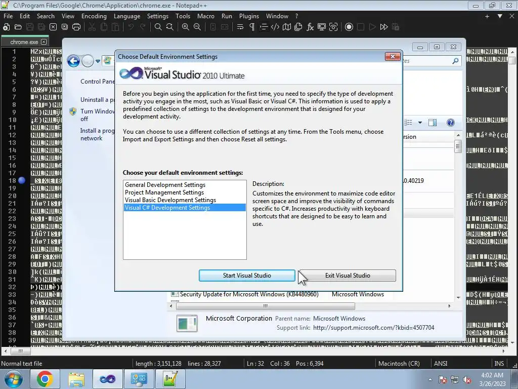Open the Macro menu
The height and width of the screenshot is (389, 518).
coord(206,16)
